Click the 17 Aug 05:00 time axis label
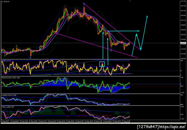 click(x=14, y=121)
